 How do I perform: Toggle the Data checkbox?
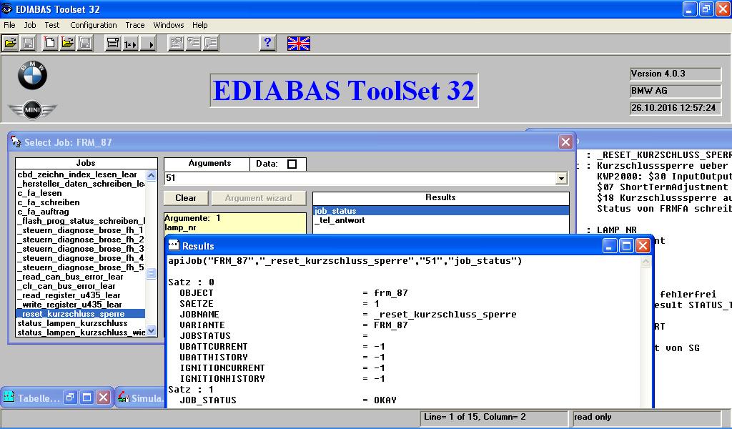pos(292,164)
